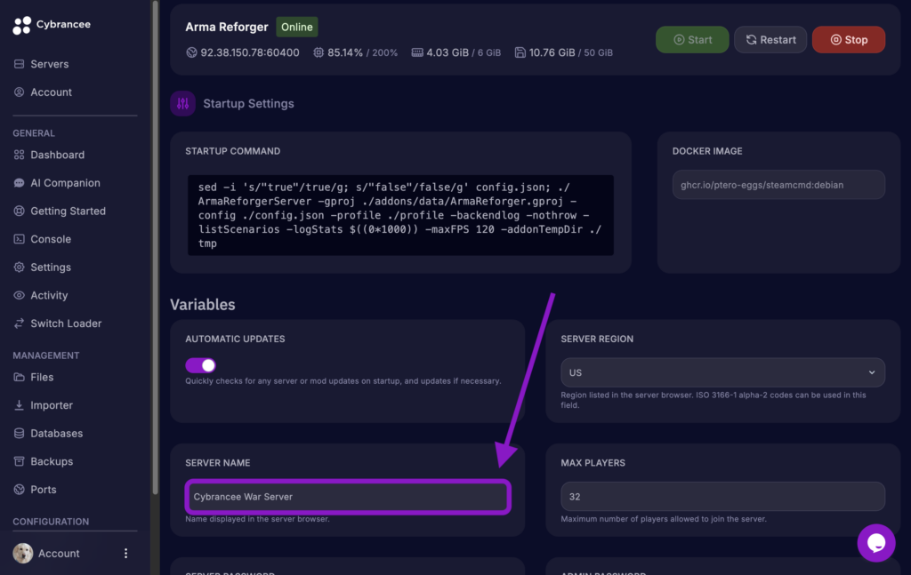
Task: Click the Arma Reforger server title
Action: [x=227, y=28]
